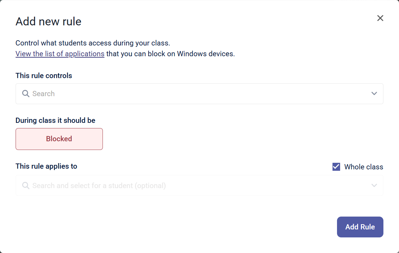This screenshot has height=253, width=399.
Task: Click the 'During class it should be' label
Action: point(55,120)
